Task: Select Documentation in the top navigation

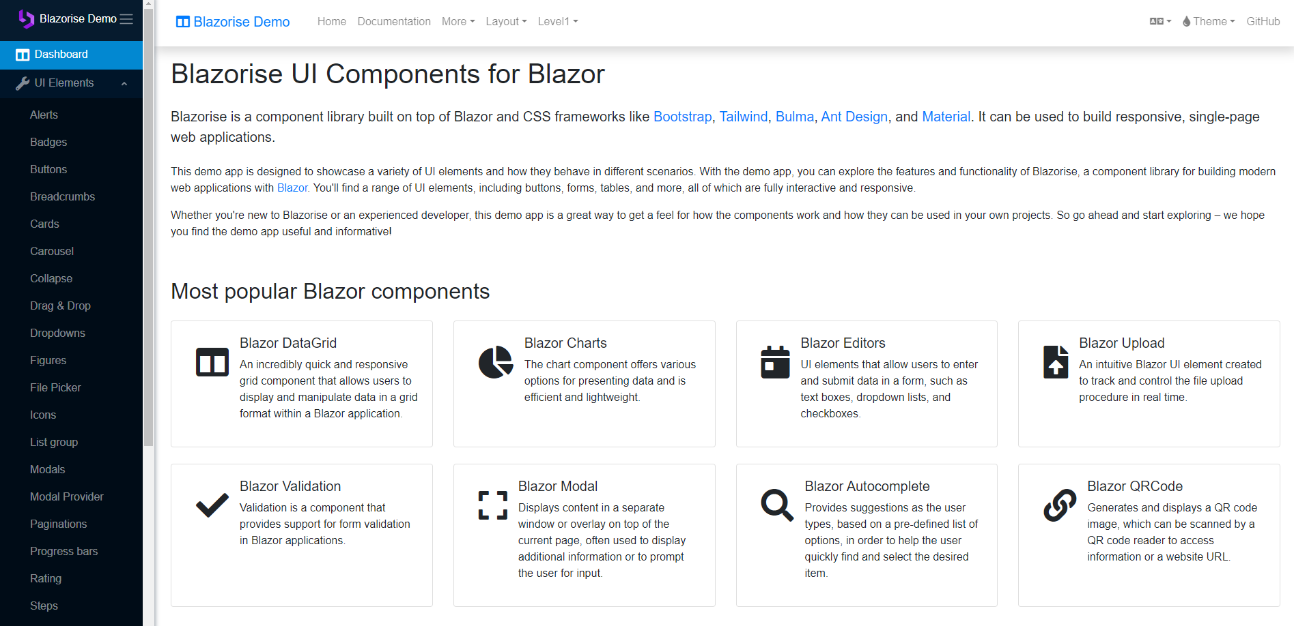Action: pyautogui.click(x=394, y=21)
